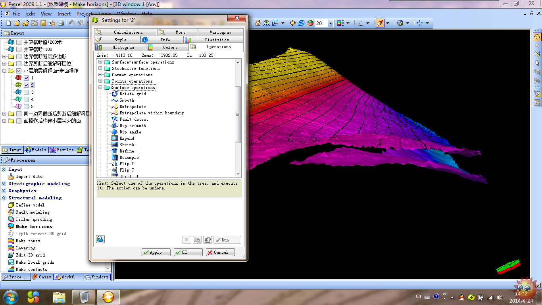Expand Common operations folder
Screen dimensions: 542x305
pos(100,75)
